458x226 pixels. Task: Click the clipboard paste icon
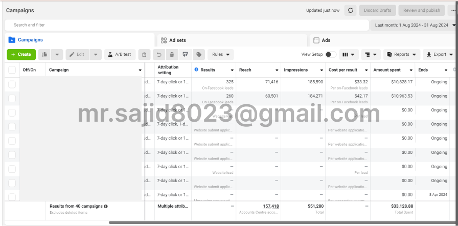point(145,54)
